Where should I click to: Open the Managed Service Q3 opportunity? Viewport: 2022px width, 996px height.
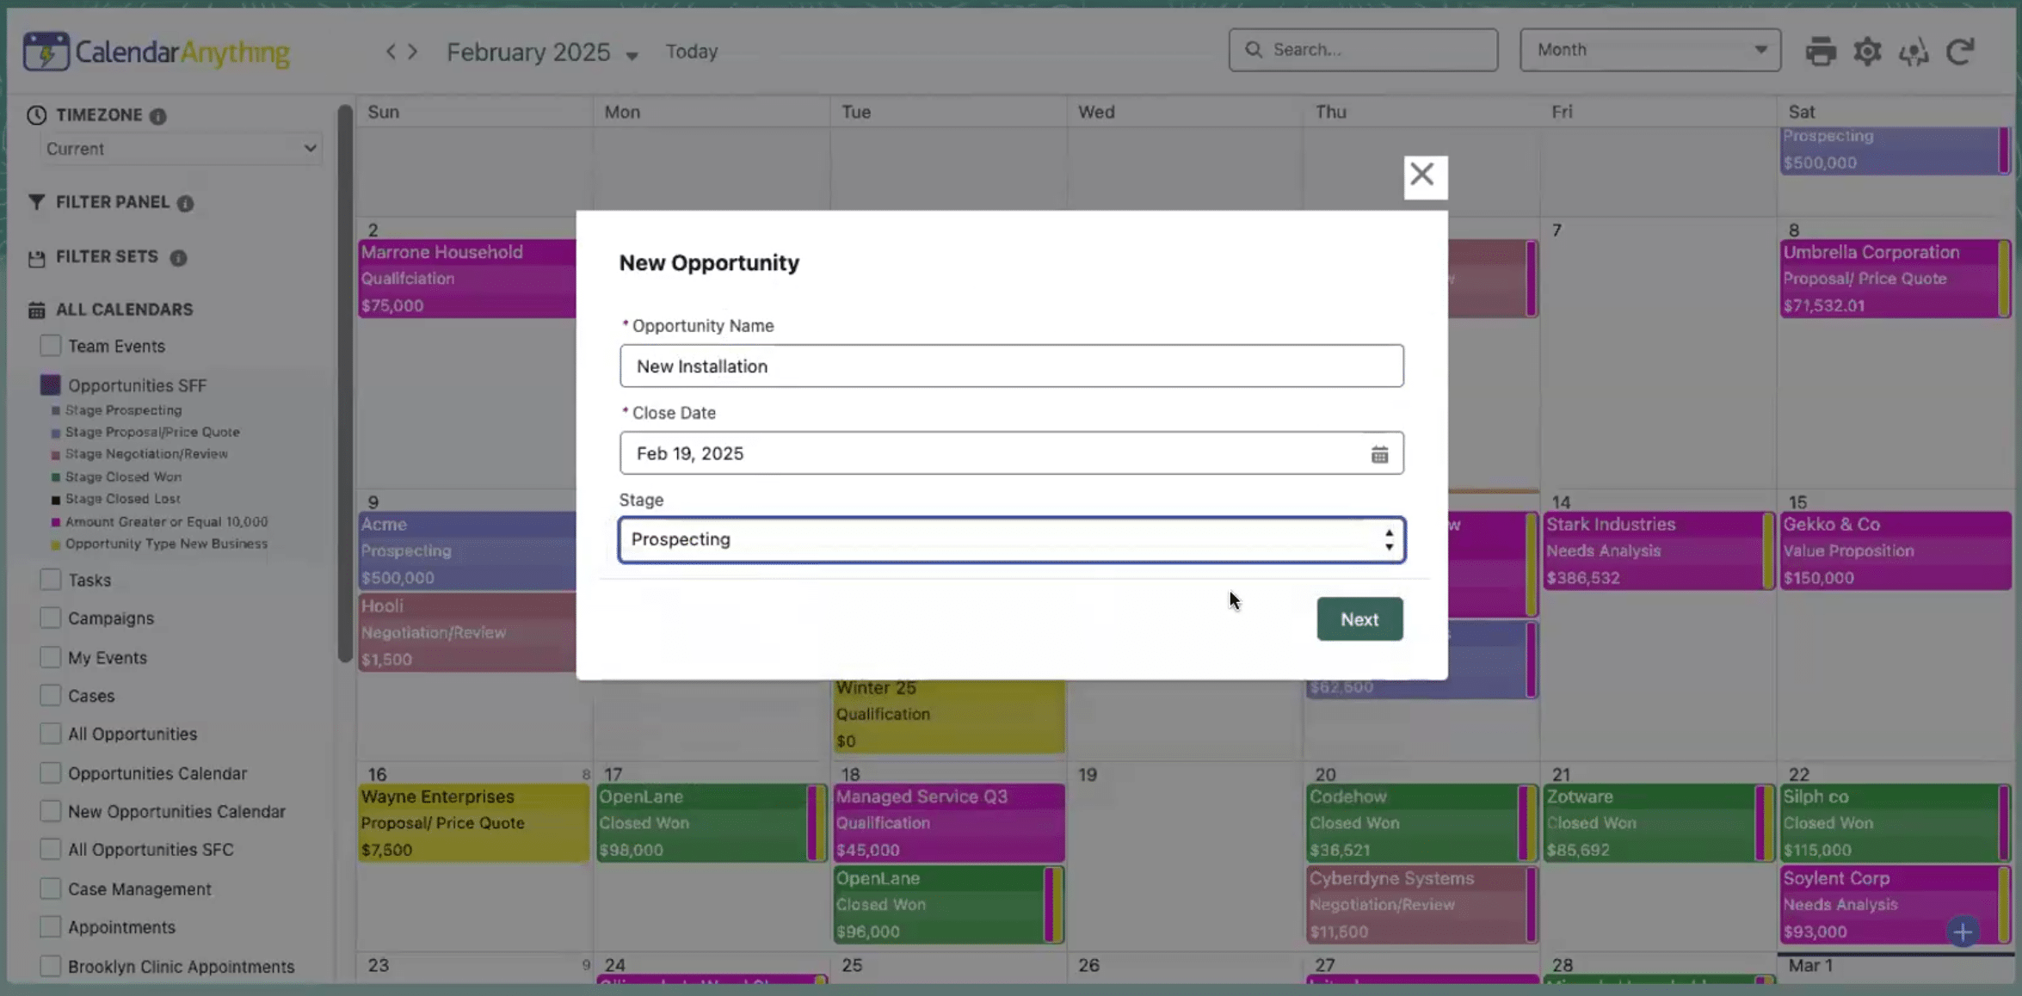coord(948,823)
